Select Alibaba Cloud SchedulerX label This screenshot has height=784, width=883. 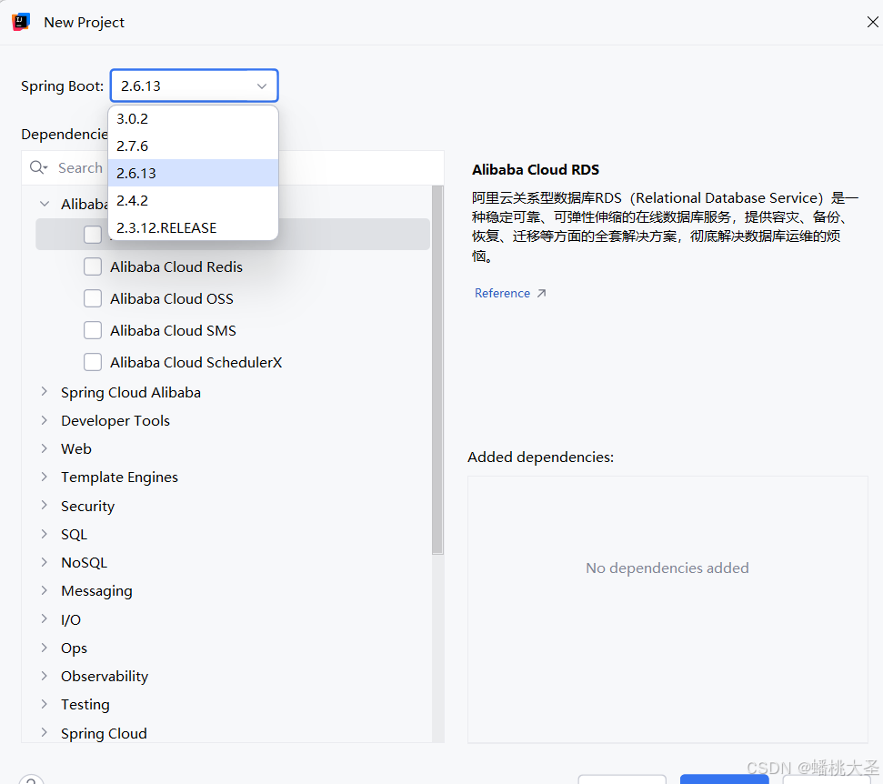click(196, 363)
